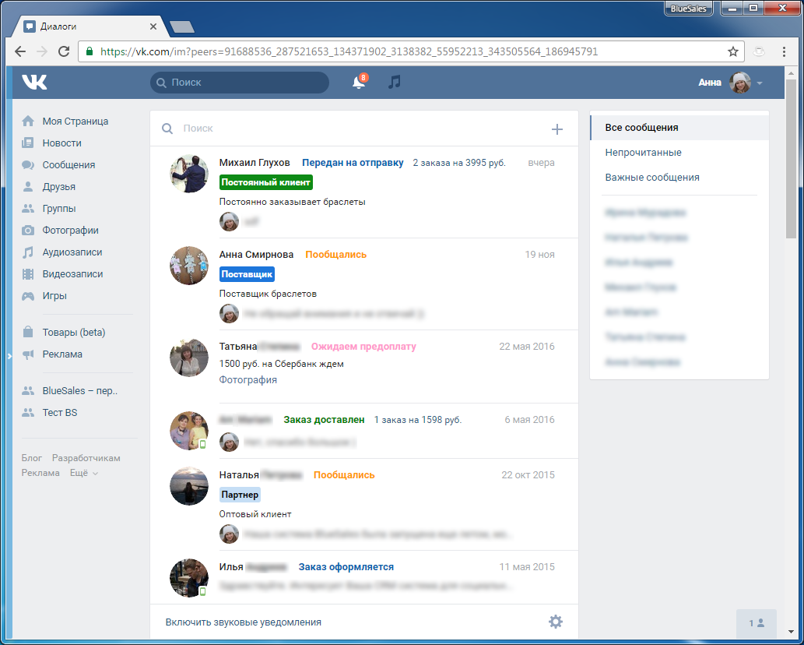Click the VK logo icon
Viewport: 804px width, 645px height.
pos(34,83)
